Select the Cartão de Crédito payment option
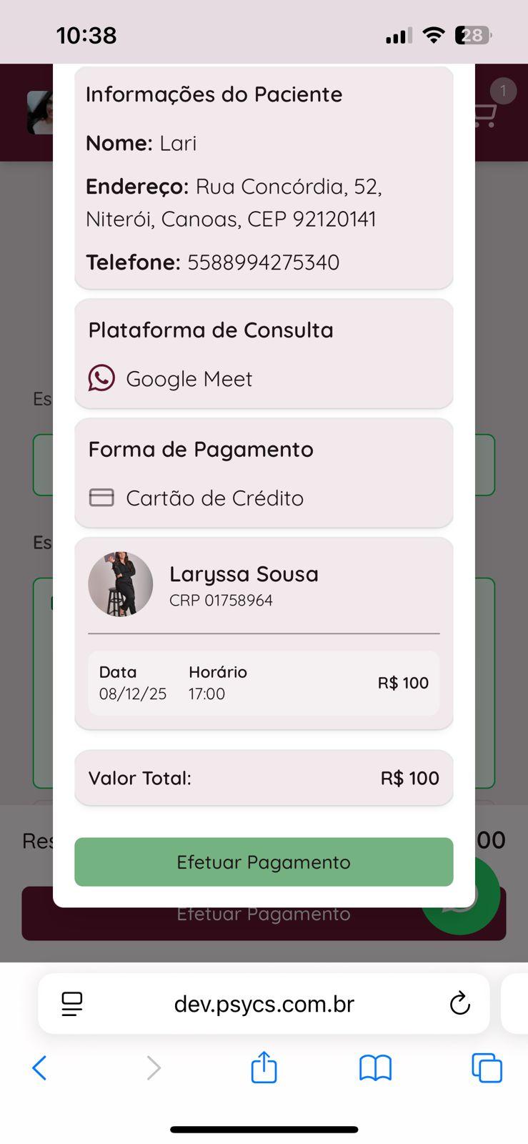The width and height of the screenshot is (528, 1144). click(x=214, y=498)
